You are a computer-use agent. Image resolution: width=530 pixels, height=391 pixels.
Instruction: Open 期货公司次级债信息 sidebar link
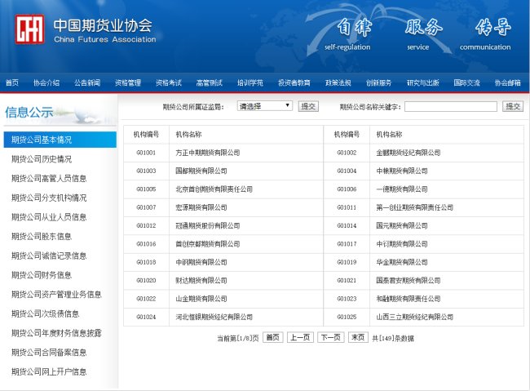click(x=46, y=313)
